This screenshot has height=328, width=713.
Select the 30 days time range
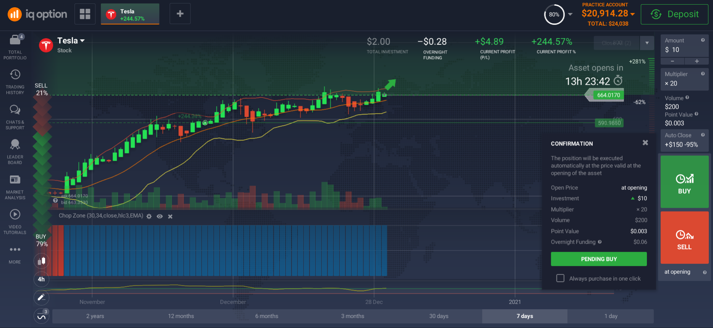pyautogui.click(x=439, y=316)
